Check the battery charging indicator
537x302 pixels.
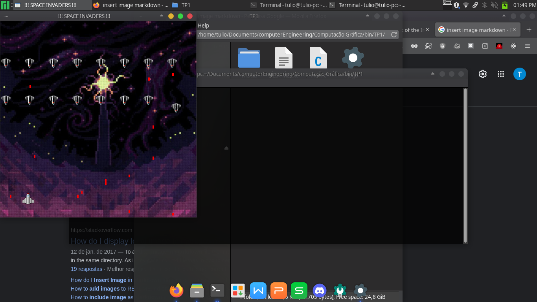504,5
